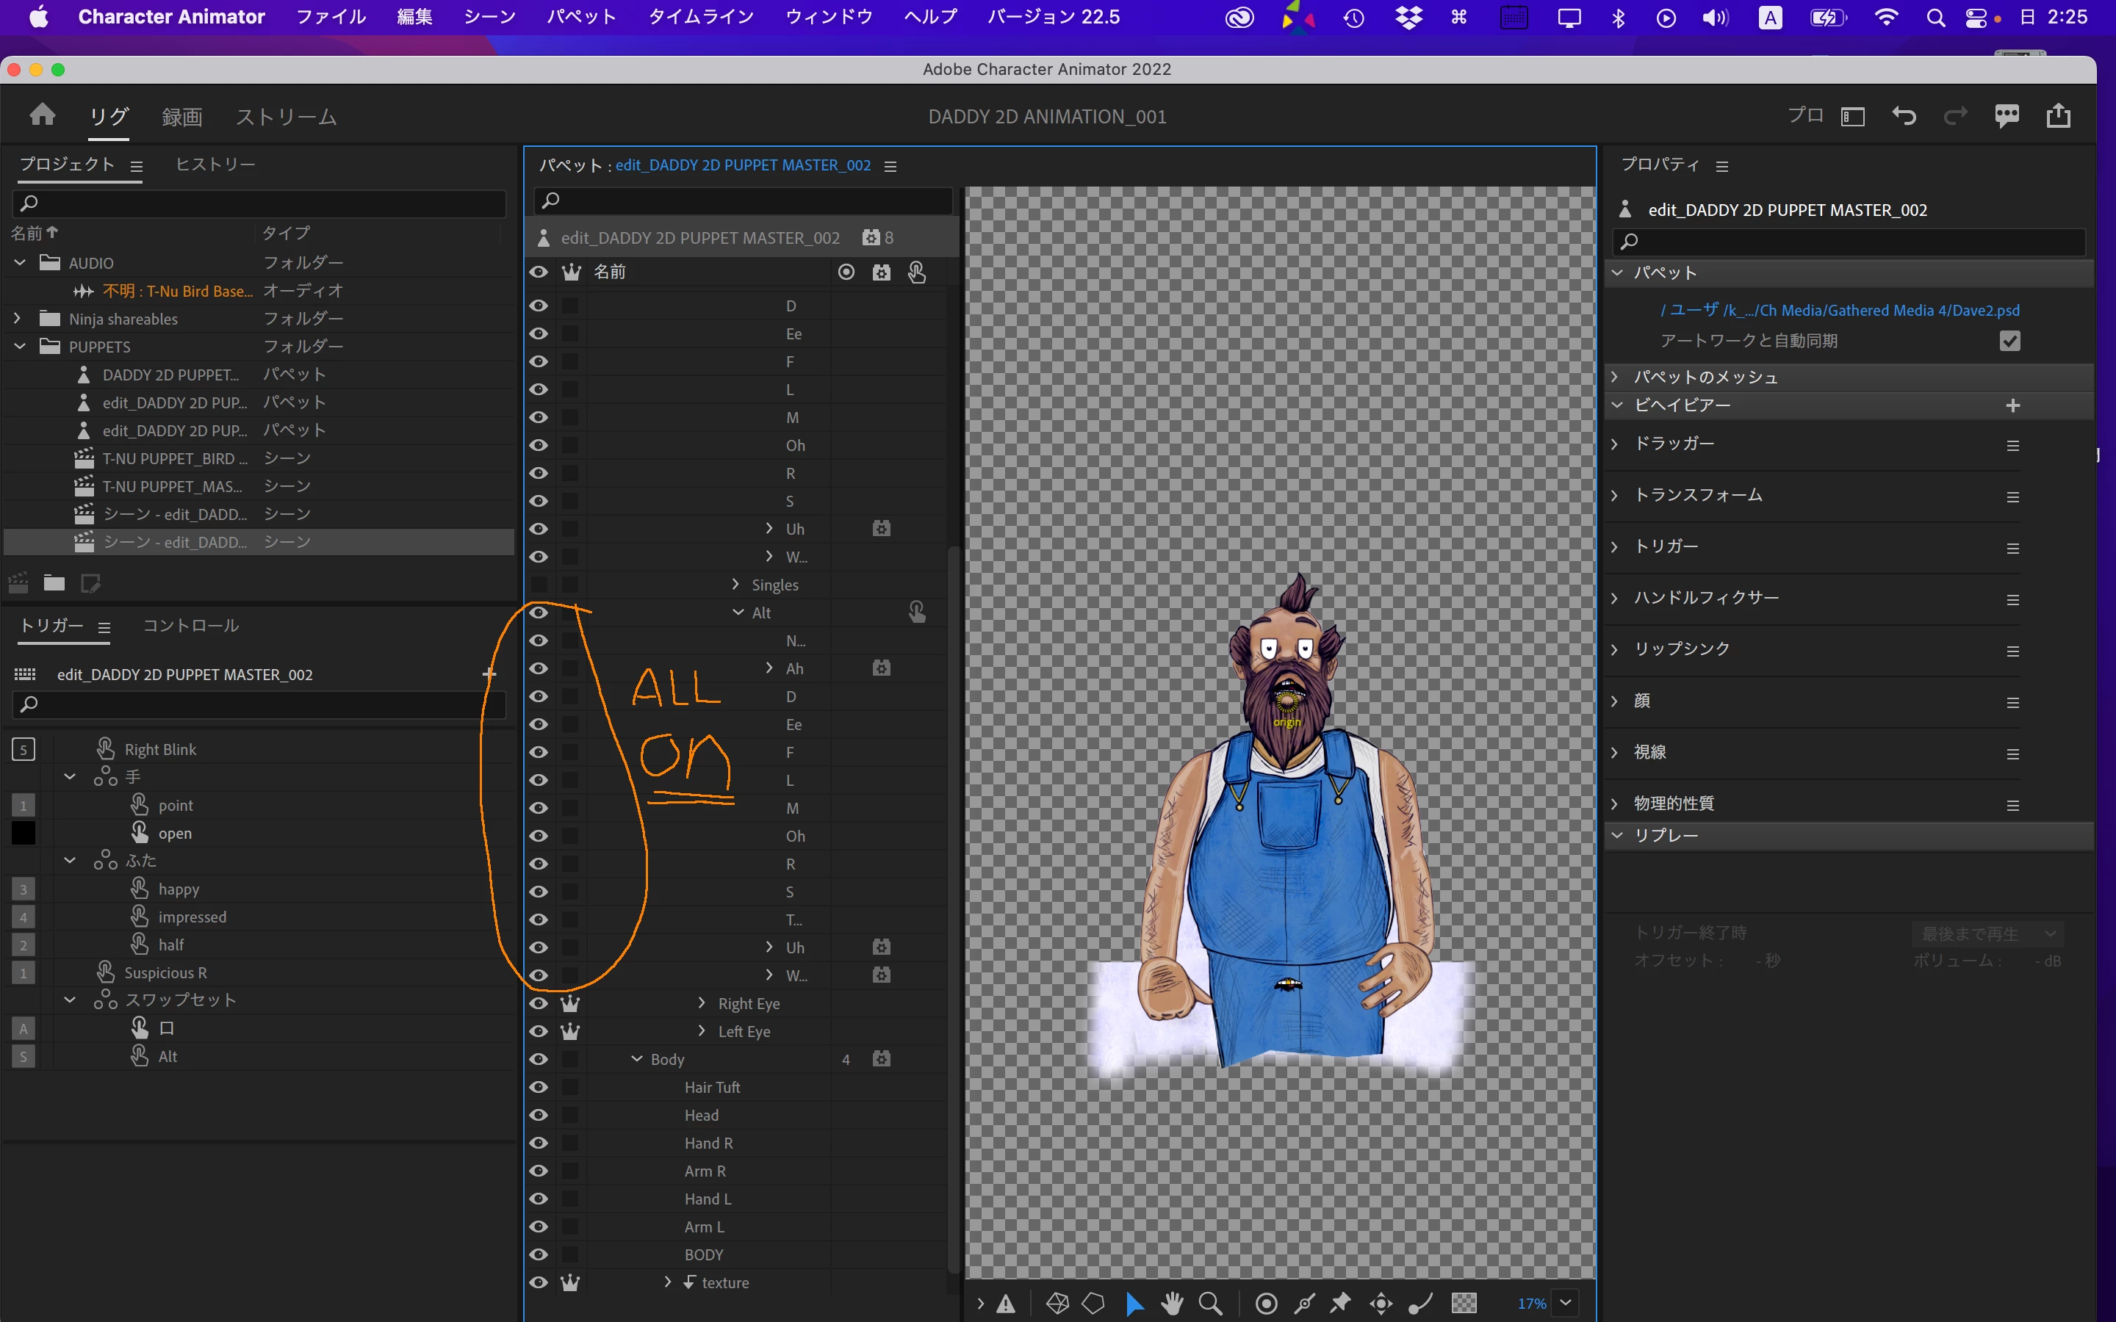Switch to the 録画 workspace tab

[182, 116]
